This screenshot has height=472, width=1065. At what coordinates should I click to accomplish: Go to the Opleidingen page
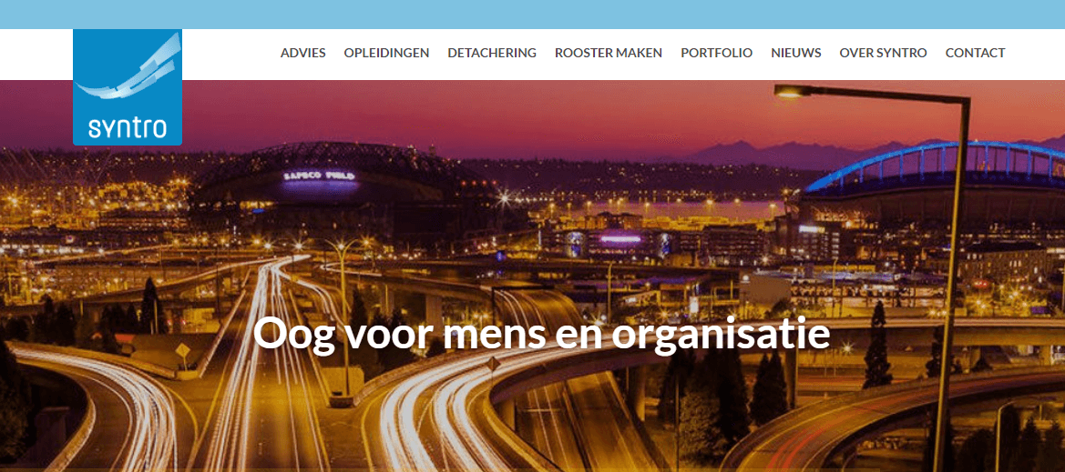[386, 53]
